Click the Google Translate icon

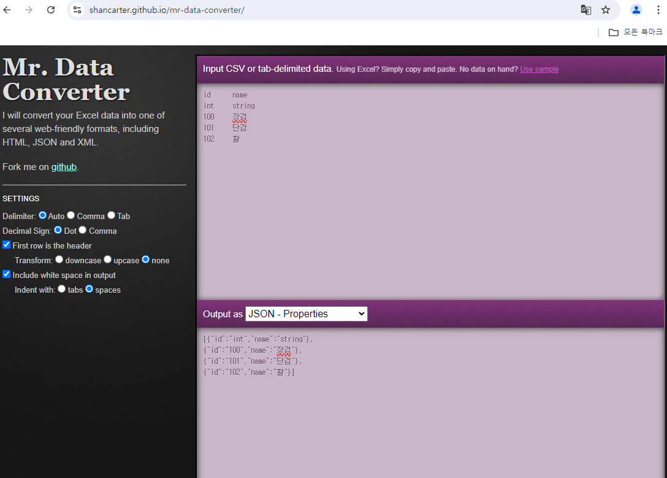tap(585, 10)
